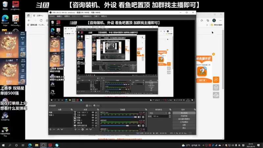Pop out the 混音器 dock
This screenshot has width=263, height=148.
point(146,110)
